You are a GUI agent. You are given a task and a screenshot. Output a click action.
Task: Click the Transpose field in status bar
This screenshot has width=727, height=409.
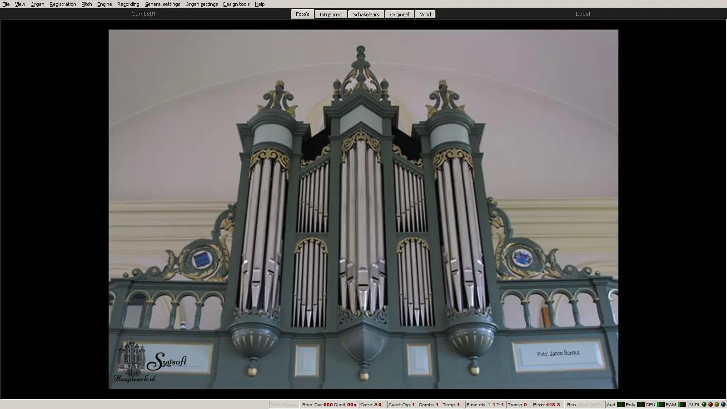coord(518,404)
